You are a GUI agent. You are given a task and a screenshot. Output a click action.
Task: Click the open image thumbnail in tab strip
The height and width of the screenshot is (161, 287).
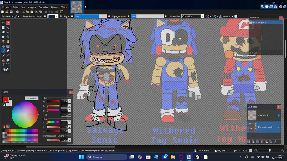click(x=77, y=7)
